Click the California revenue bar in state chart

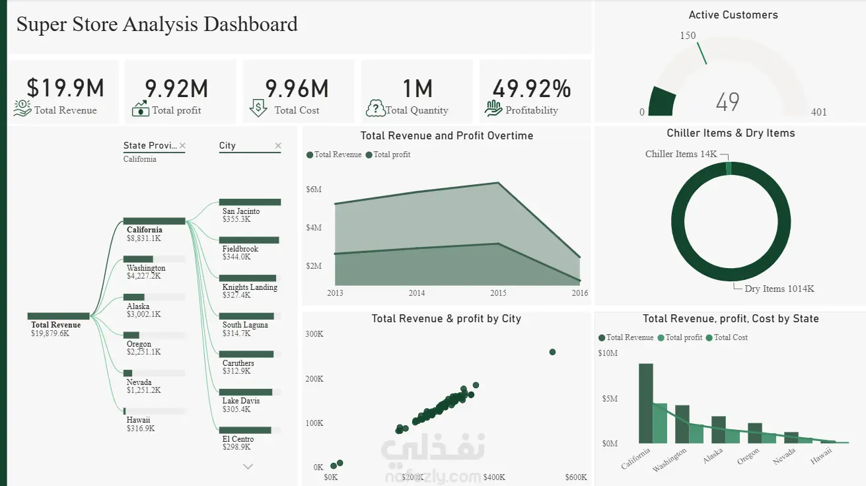(645, 403)
